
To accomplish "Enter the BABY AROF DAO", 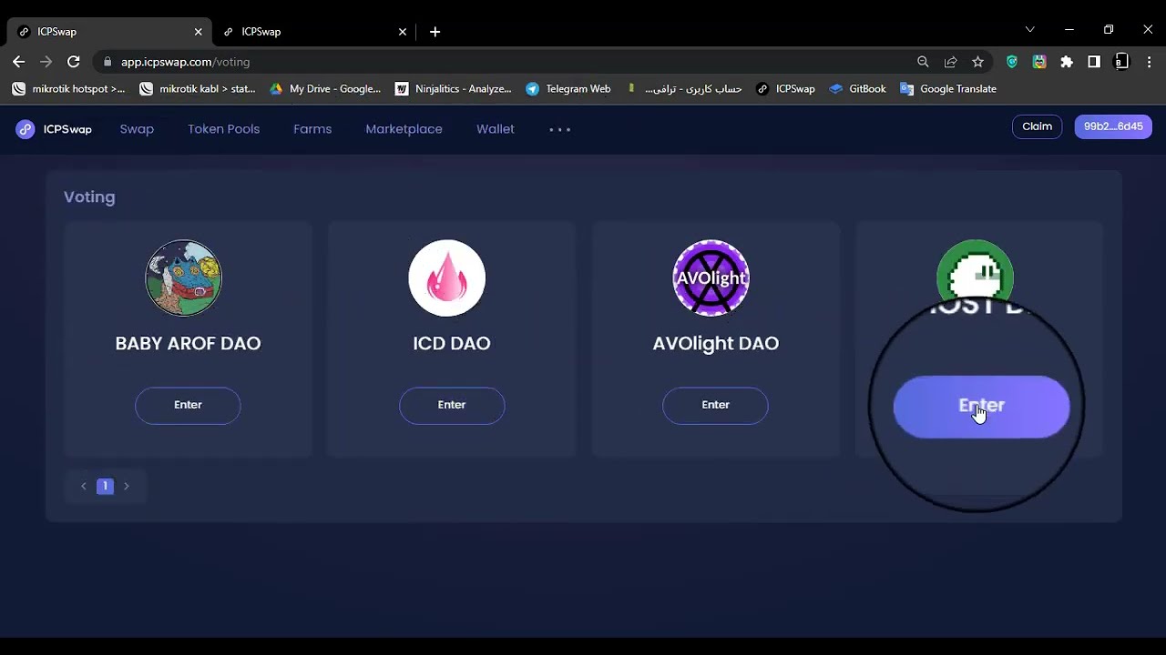I will pos(188,405).
